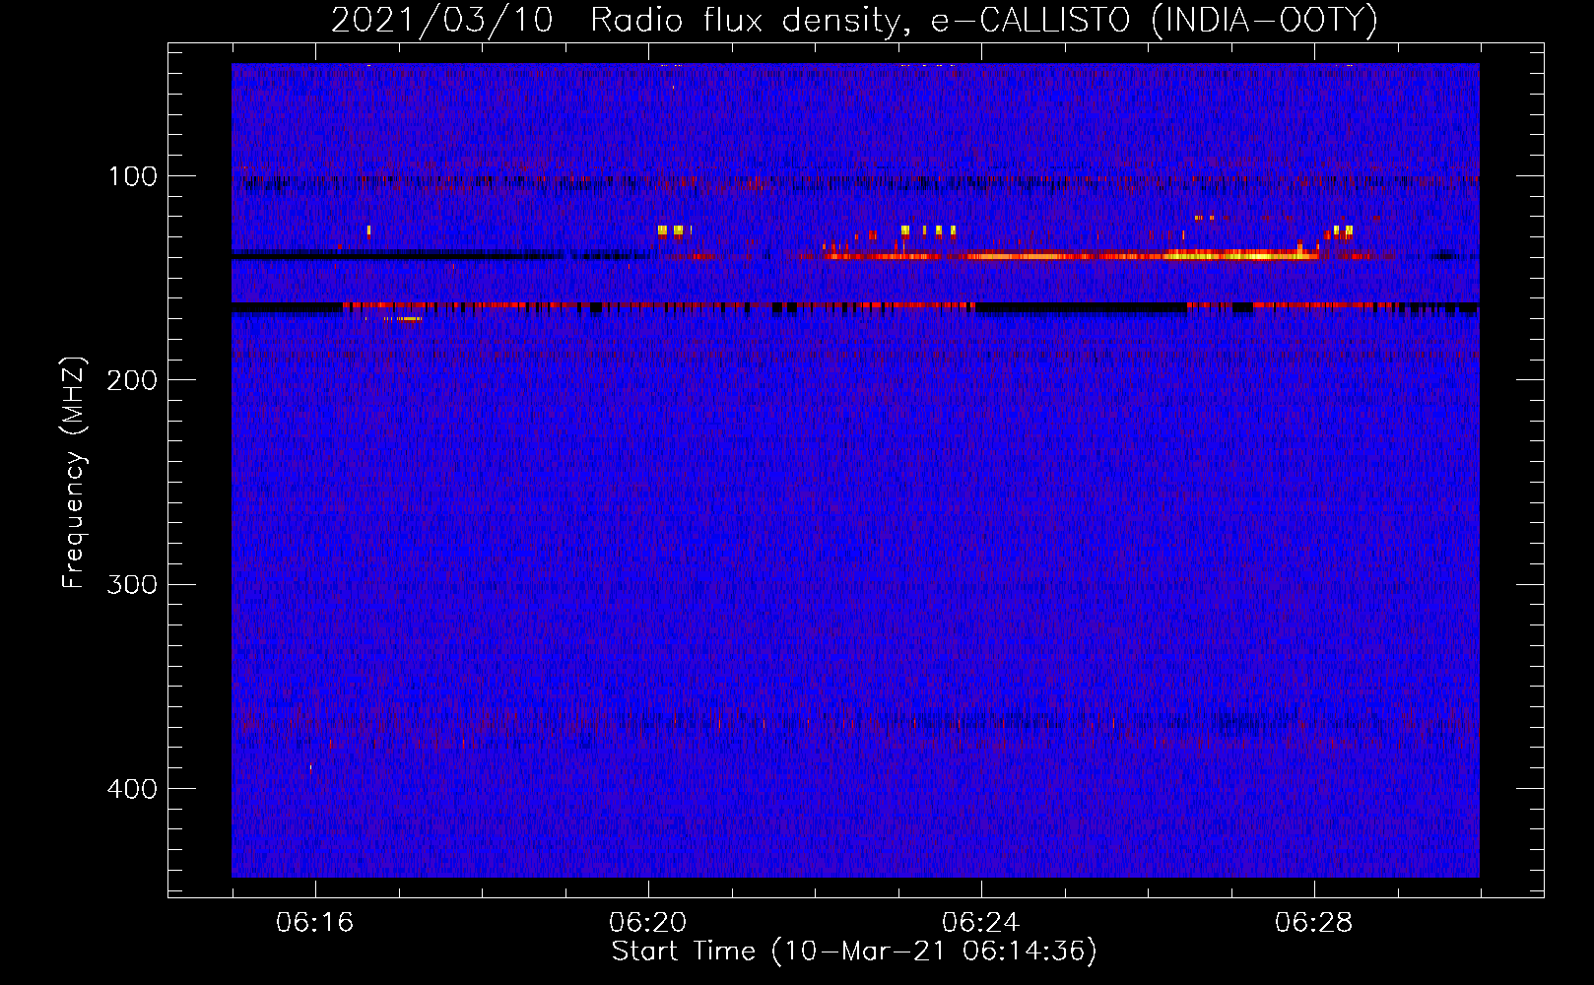Click the 400 MHz frequency tick label
This screenshot has height=985, width=1594.
(132, 789)
